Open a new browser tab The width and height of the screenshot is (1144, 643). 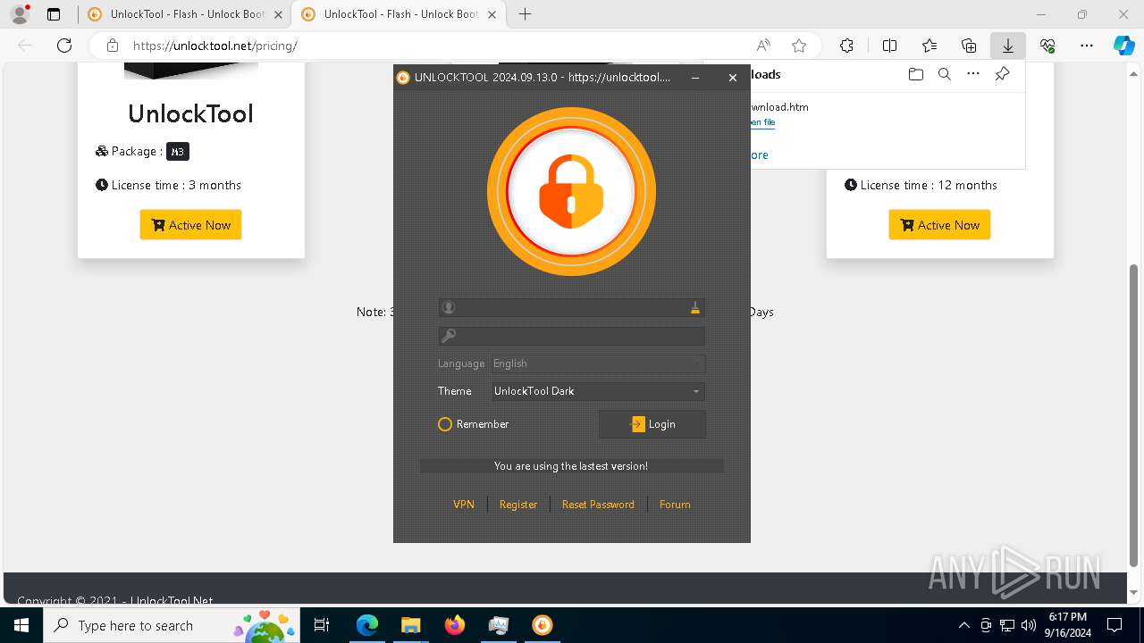tap(526, 14)
